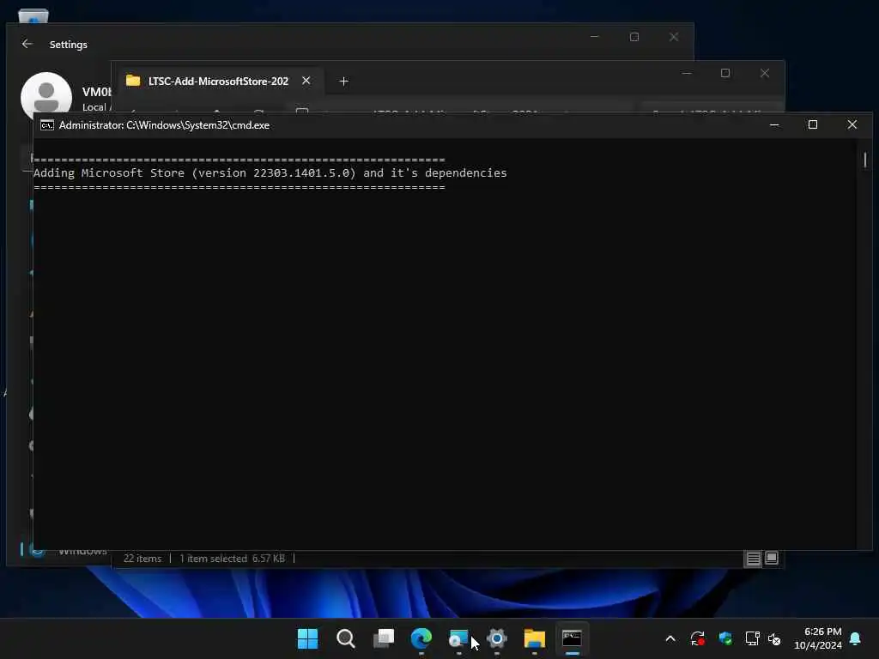Maximize the File Explorer window
This screenshot has height=659, width=879.
click(724, 74)
